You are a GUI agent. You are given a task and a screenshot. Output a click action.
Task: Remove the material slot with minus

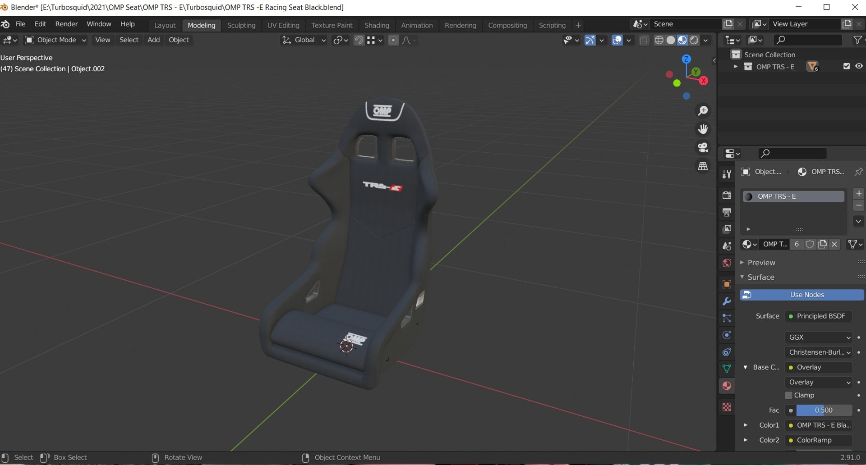tap(859, 205)
